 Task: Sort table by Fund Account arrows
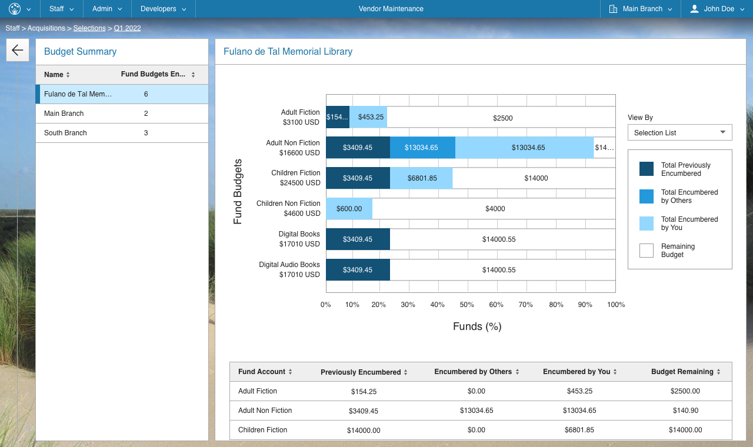(290, 372)
